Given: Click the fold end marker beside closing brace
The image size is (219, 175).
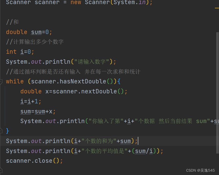Looking at the screenshot, I should pyautogui.click(x=1, y=131).
